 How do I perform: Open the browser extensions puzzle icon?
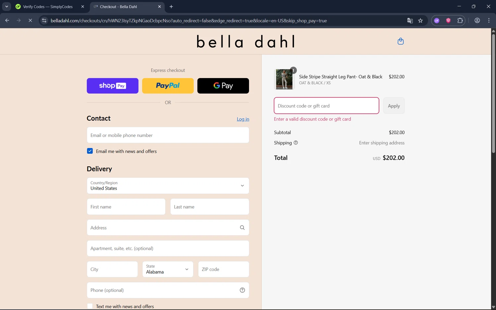[x=460, y=20]
